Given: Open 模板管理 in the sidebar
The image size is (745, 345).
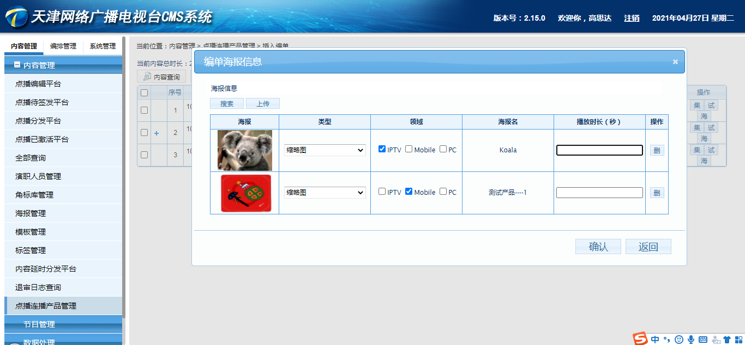Looking at the screenshot, I should (63, 232).
